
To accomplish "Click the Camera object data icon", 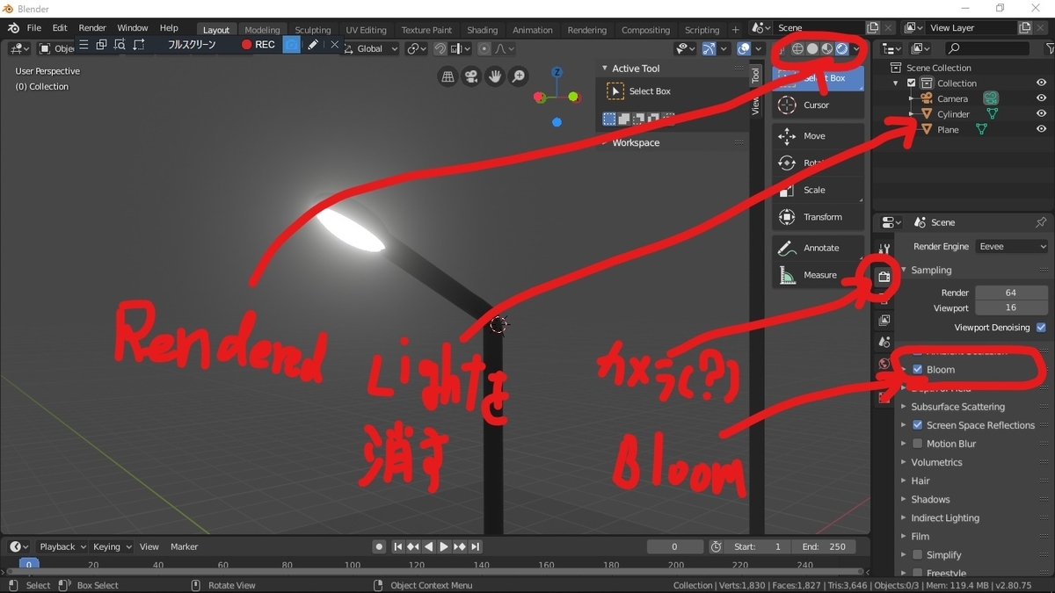I will click(x=991, y=98).
